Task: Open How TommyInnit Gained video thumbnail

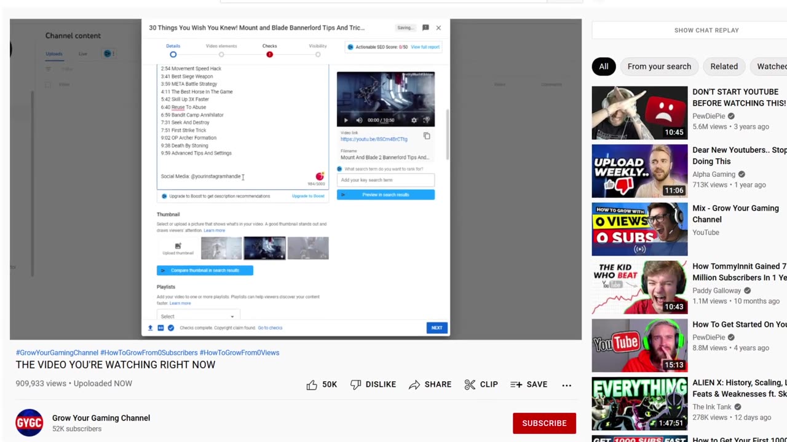Action: [639, 287]
